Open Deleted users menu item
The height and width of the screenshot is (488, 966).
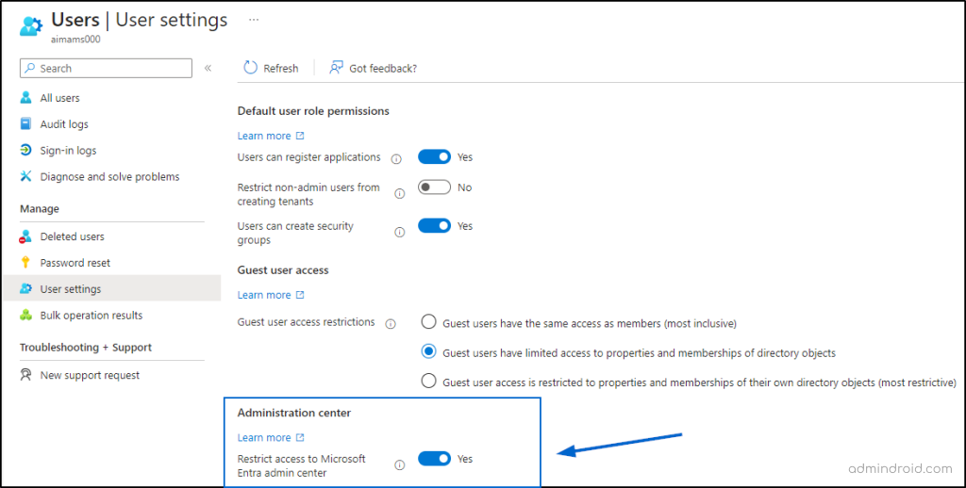72,236
